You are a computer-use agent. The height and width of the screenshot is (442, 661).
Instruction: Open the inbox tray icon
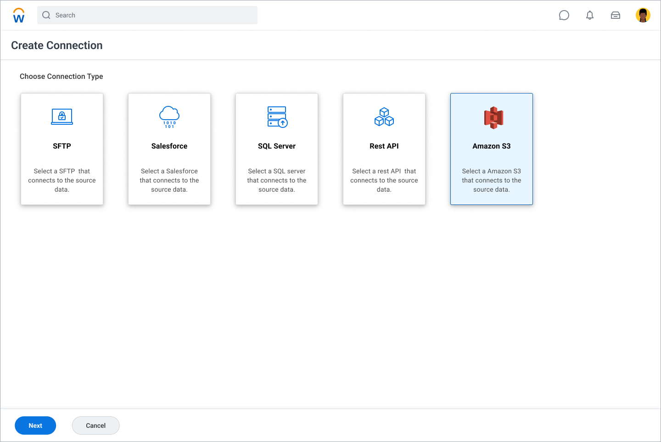click(x=616, y=15)
